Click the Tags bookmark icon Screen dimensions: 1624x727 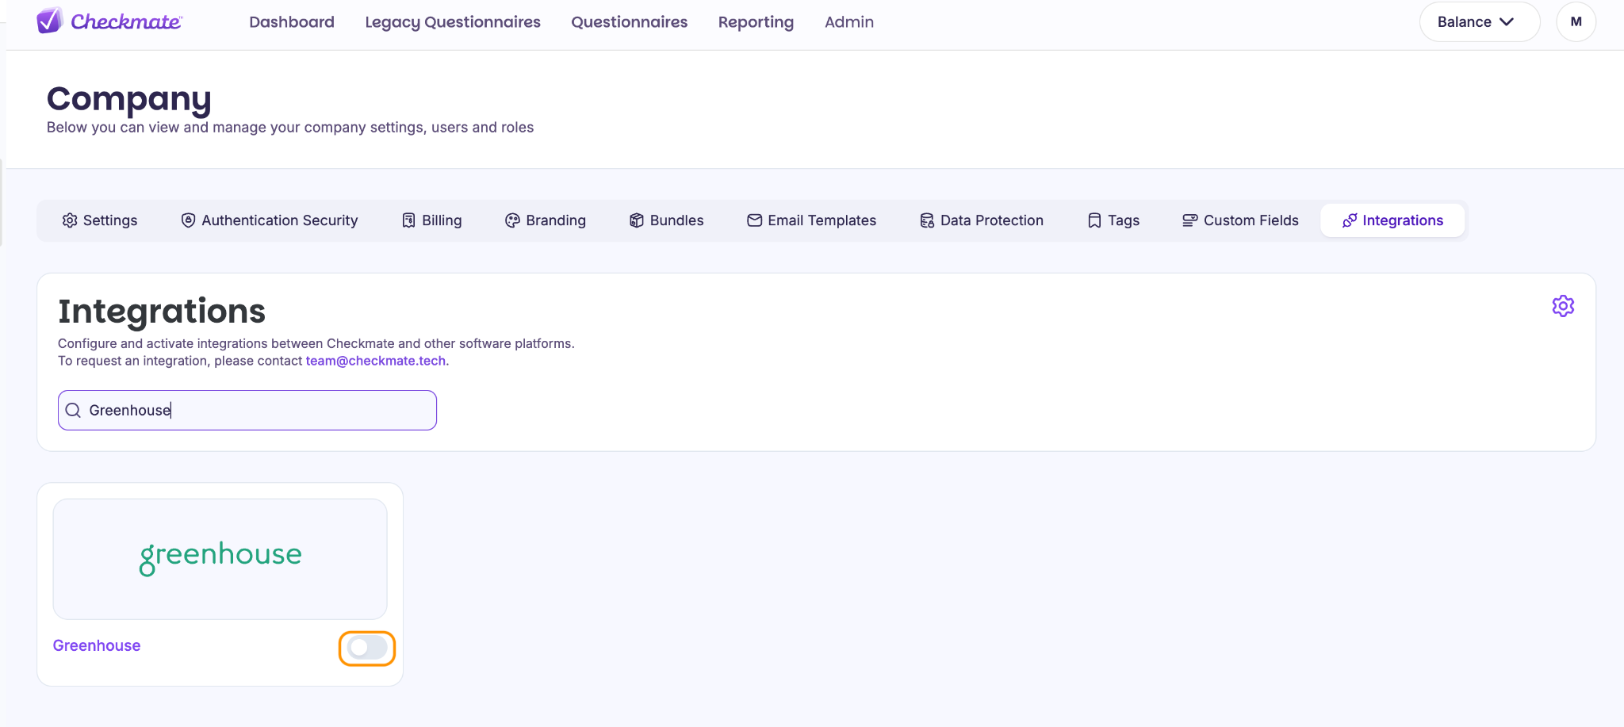(x=1094, y=220)
